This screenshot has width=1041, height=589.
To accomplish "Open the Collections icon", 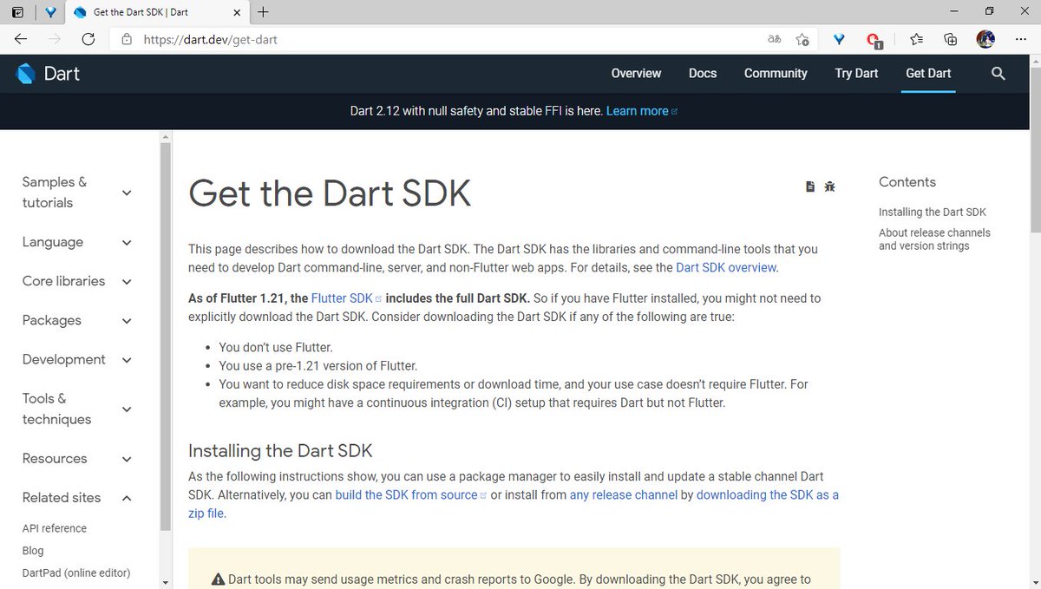I will pyautogui.click(x=951, y=39).
